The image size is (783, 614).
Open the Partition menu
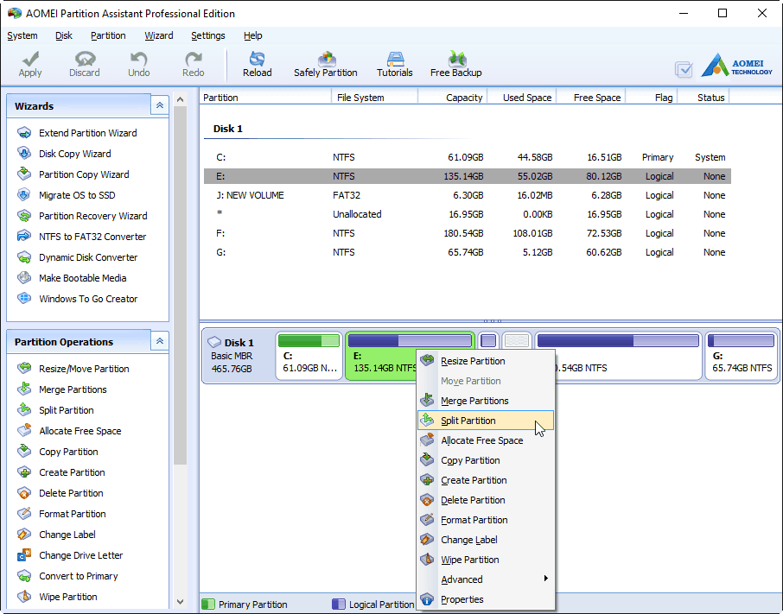pos(108,36)
